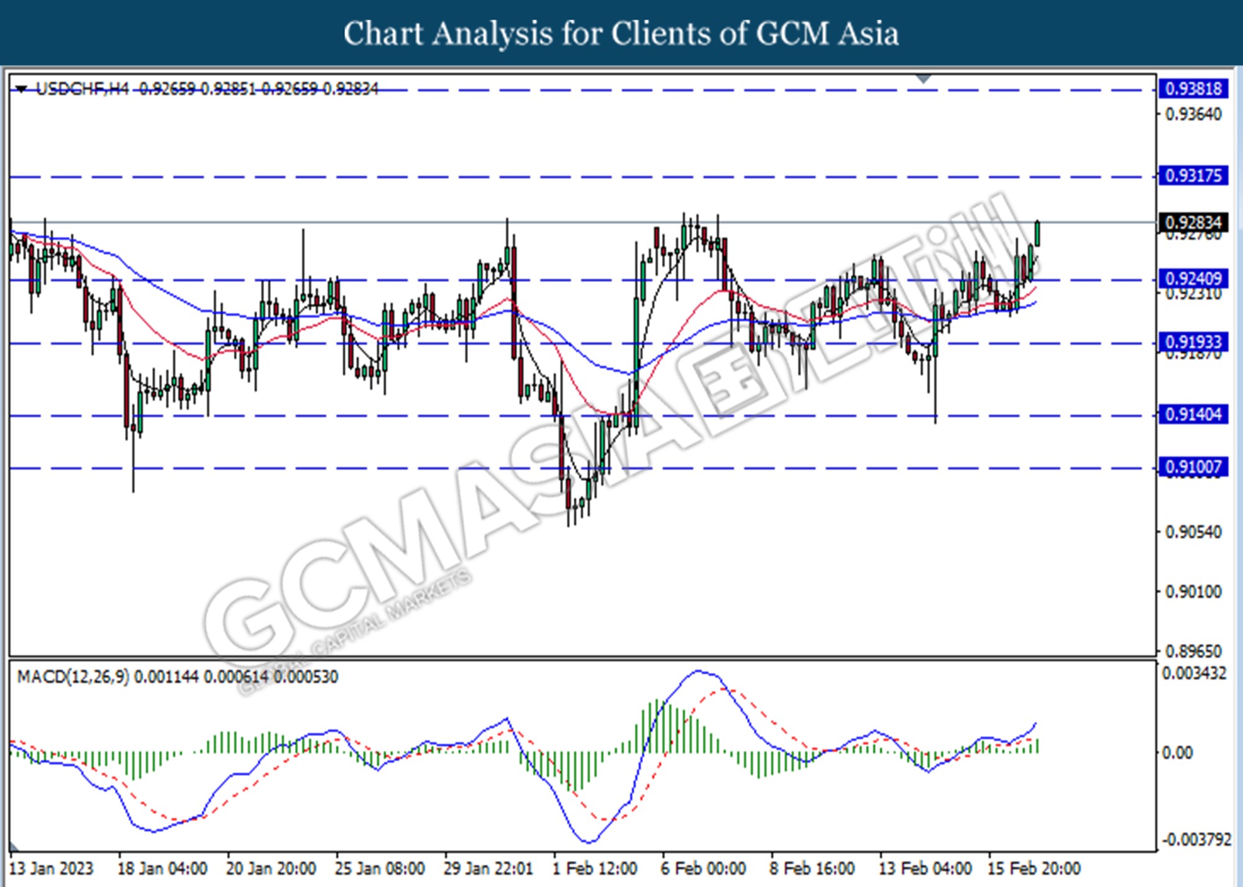Click the Chart Analysis for Clients title

[x=621, y=33]
